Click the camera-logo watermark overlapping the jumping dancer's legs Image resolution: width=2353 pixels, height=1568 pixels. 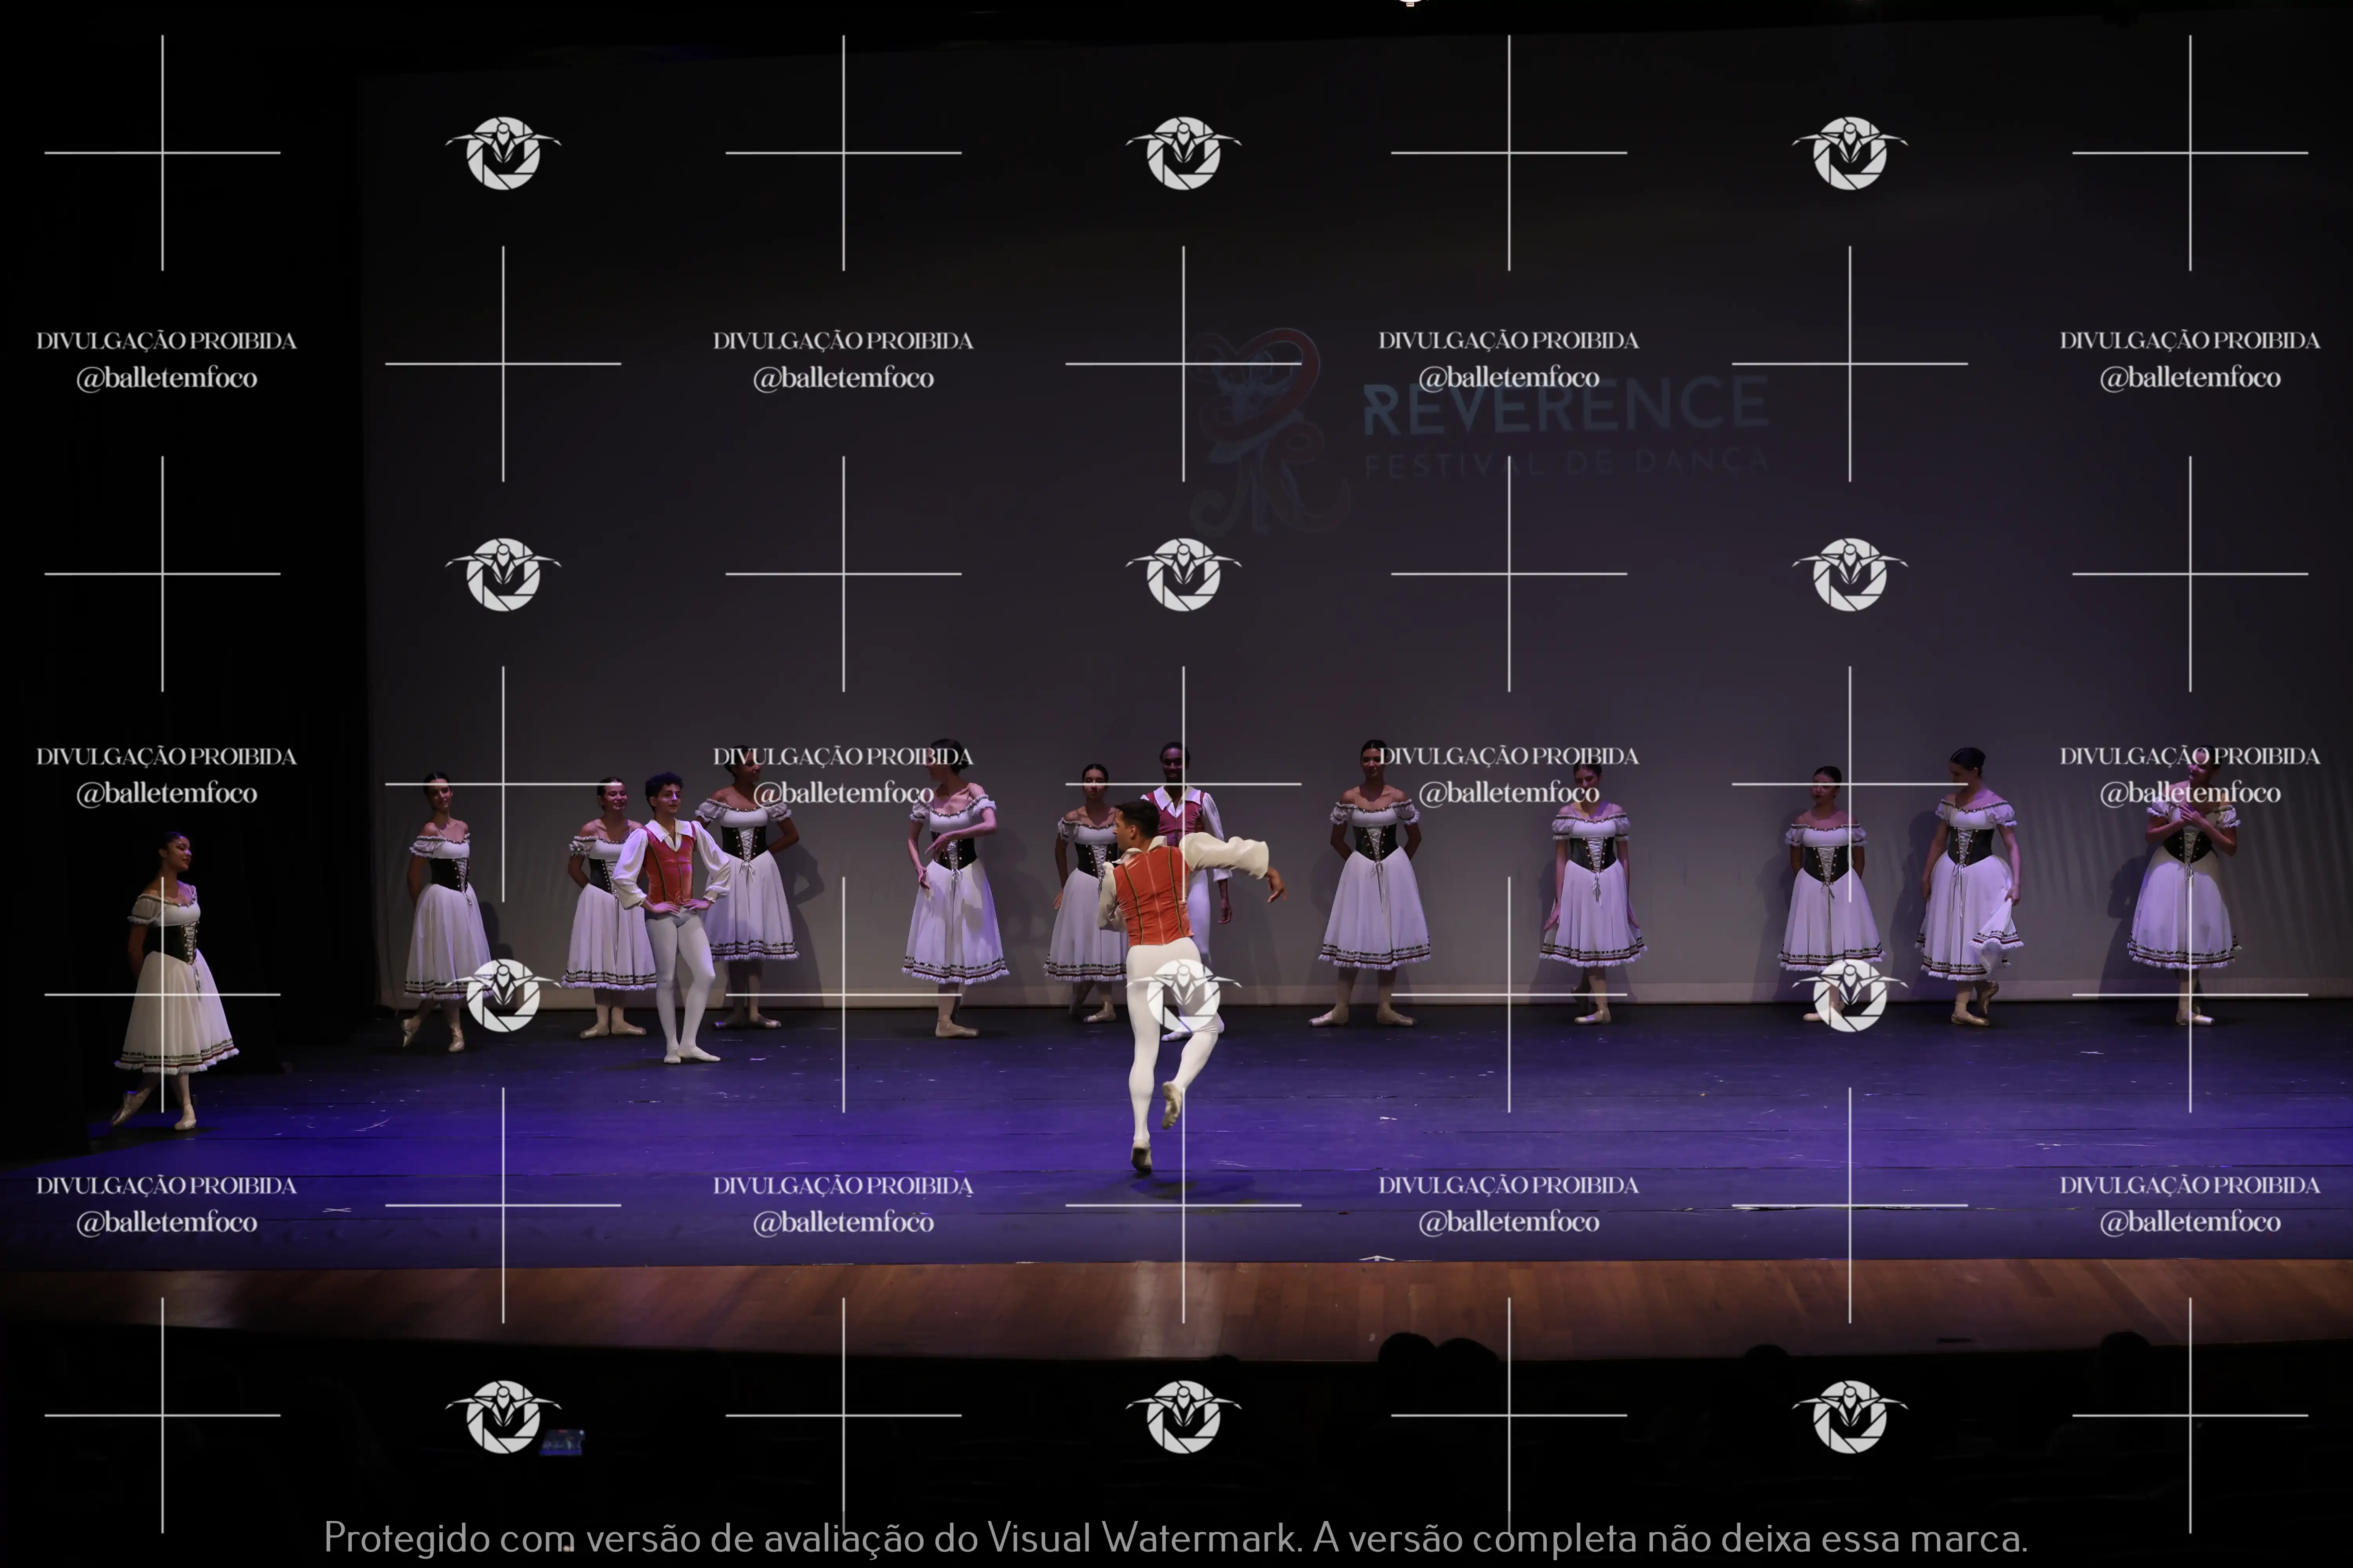pyautogui.click(x=1184, y=994)
